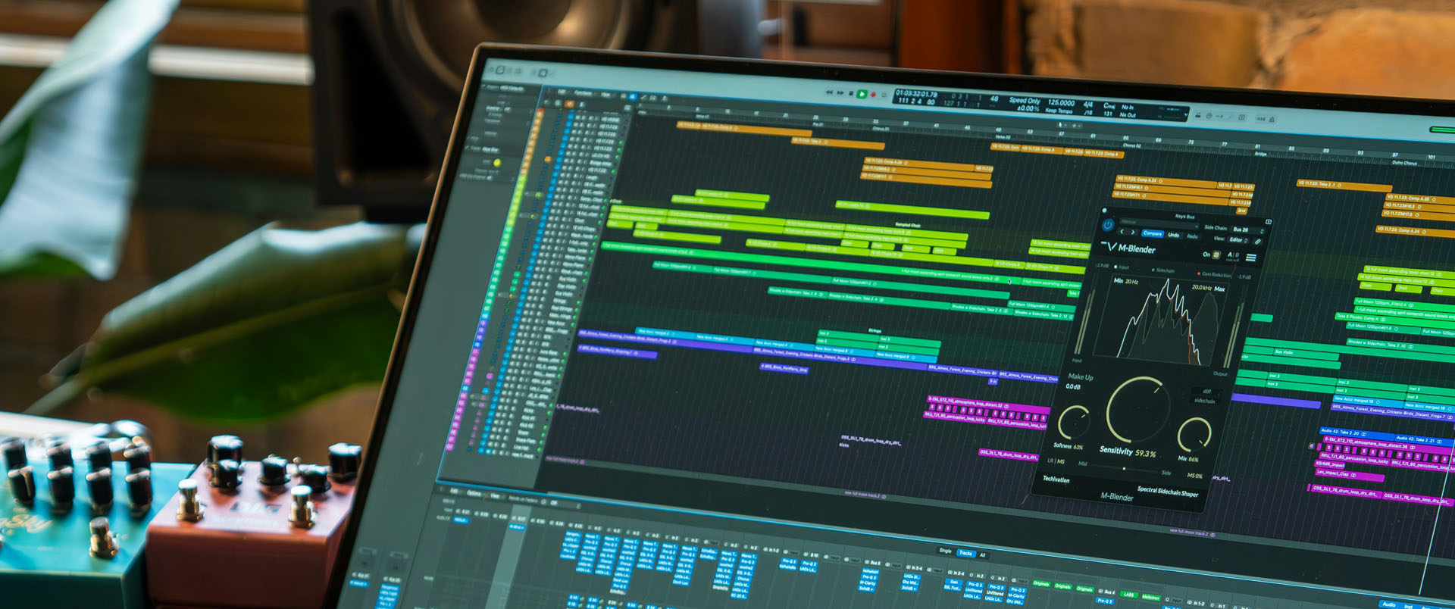Open the tracks area Functions menu
Screen dimensions: 1455x609
(x=583, y=93)
